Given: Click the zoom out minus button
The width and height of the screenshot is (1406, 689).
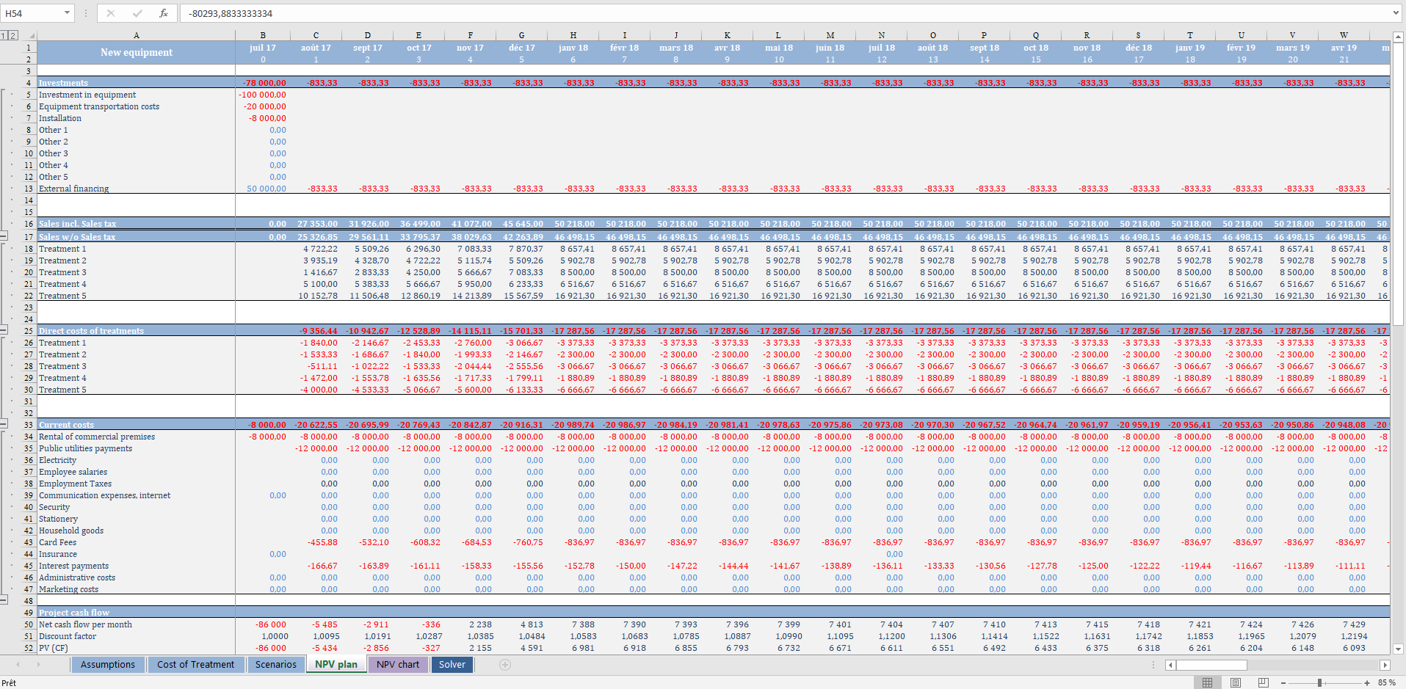Looking at the screenshot, I should click(x=1283, y=682).
